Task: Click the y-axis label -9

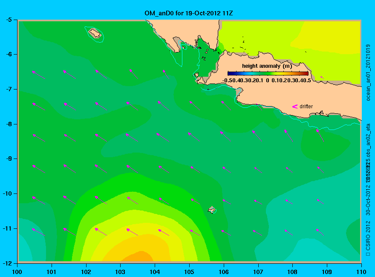Action: click(x=9, y=159)
